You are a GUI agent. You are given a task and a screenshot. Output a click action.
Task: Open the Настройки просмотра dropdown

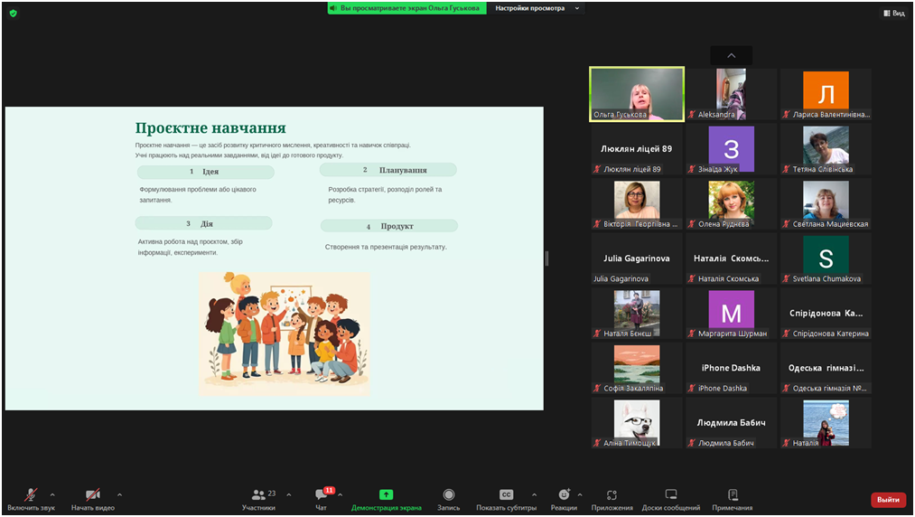pos(537,8)
